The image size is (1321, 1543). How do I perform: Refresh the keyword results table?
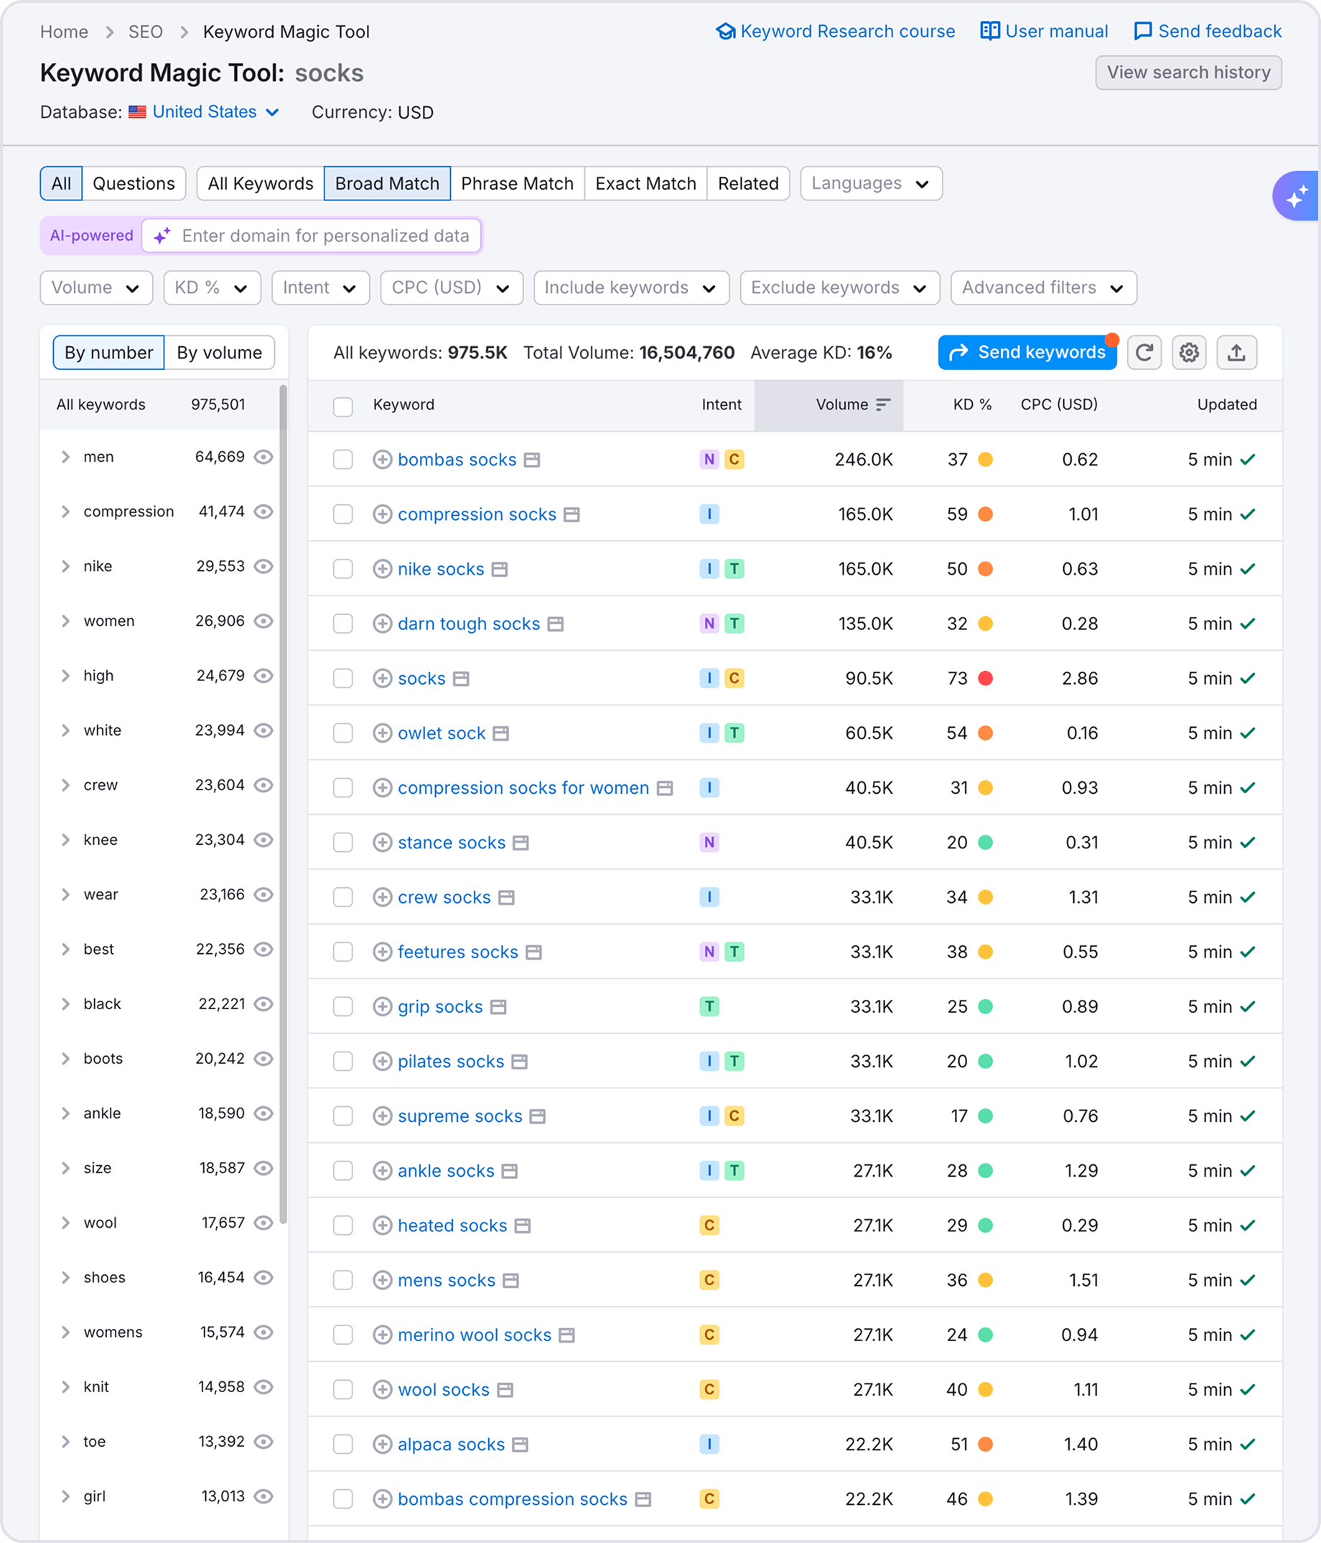(1144, 352)
